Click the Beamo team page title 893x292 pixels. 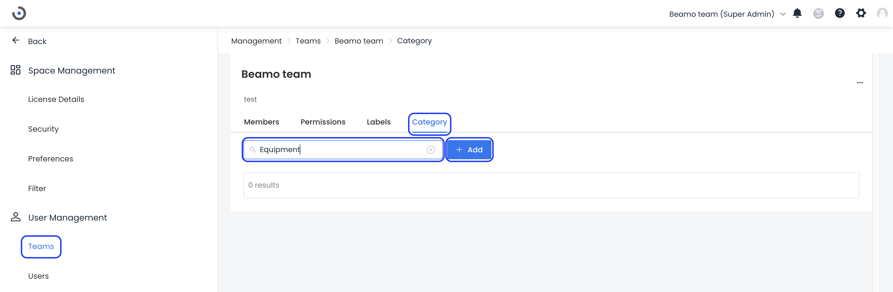tap(276, 74)
